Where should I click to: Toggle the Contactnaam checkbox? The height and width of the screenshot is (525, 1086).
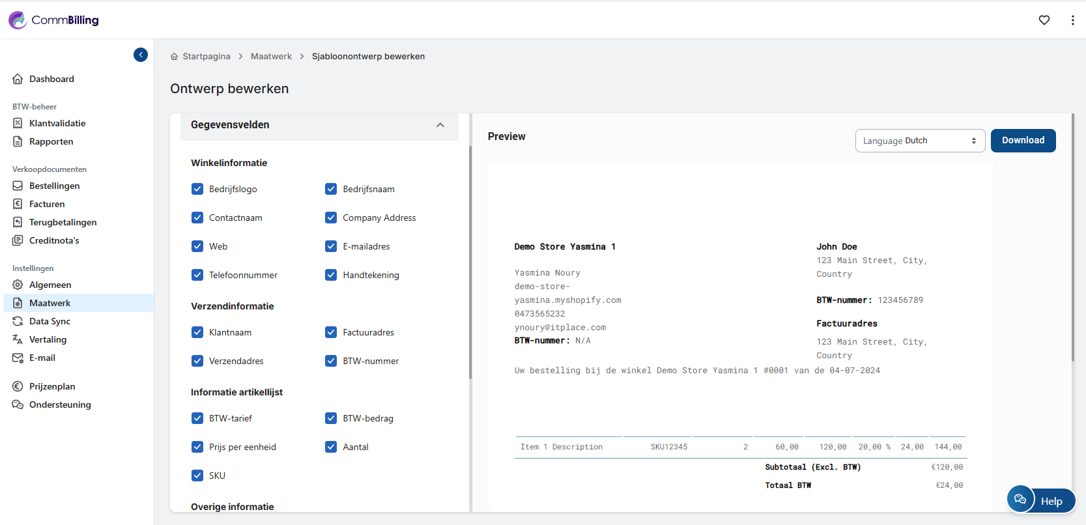coord(197,218)
